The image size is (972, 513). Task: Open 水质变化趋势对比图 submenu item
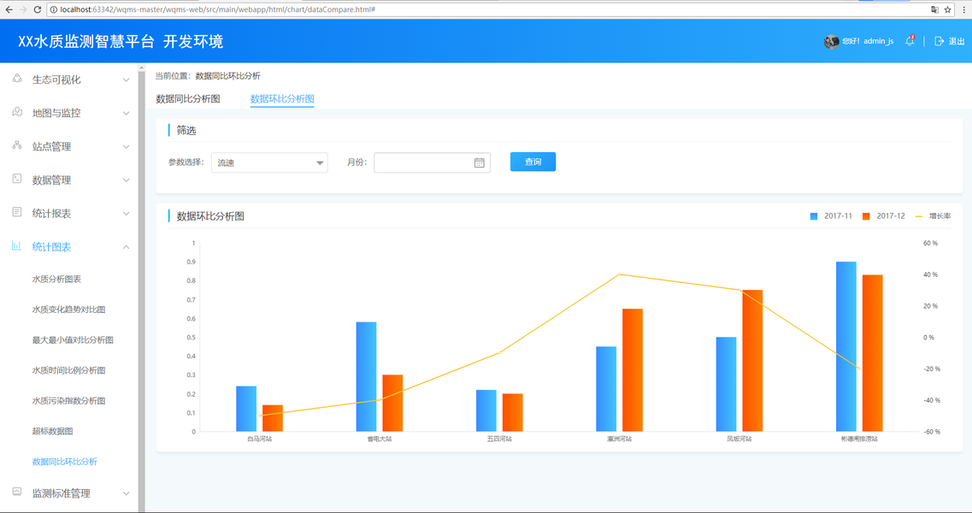click(x=68, y=310)
